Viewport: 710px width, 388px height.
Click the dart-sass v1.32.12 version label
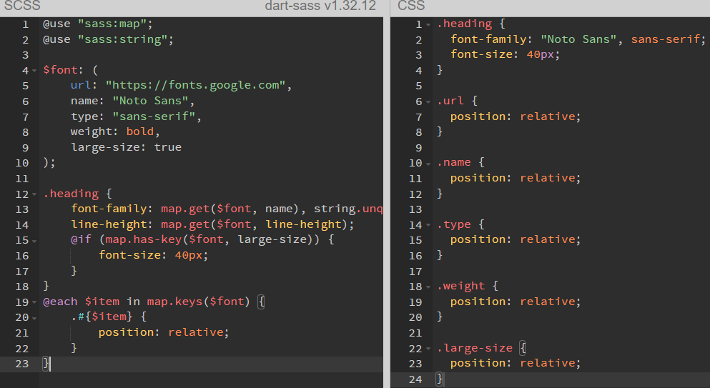click(320, 6)
